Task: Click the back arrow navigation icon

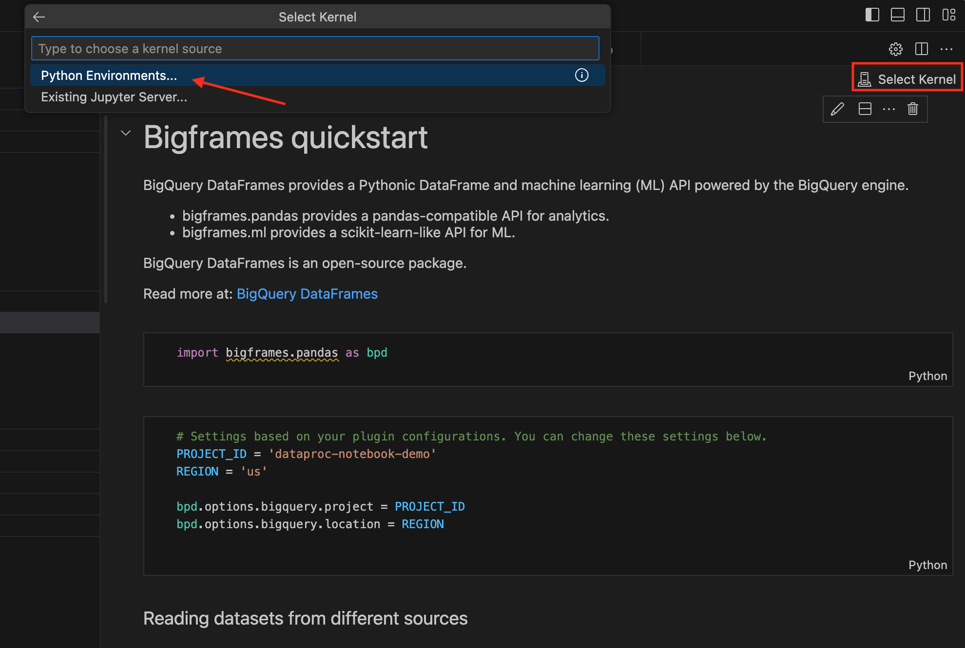Action: [39, 15]
